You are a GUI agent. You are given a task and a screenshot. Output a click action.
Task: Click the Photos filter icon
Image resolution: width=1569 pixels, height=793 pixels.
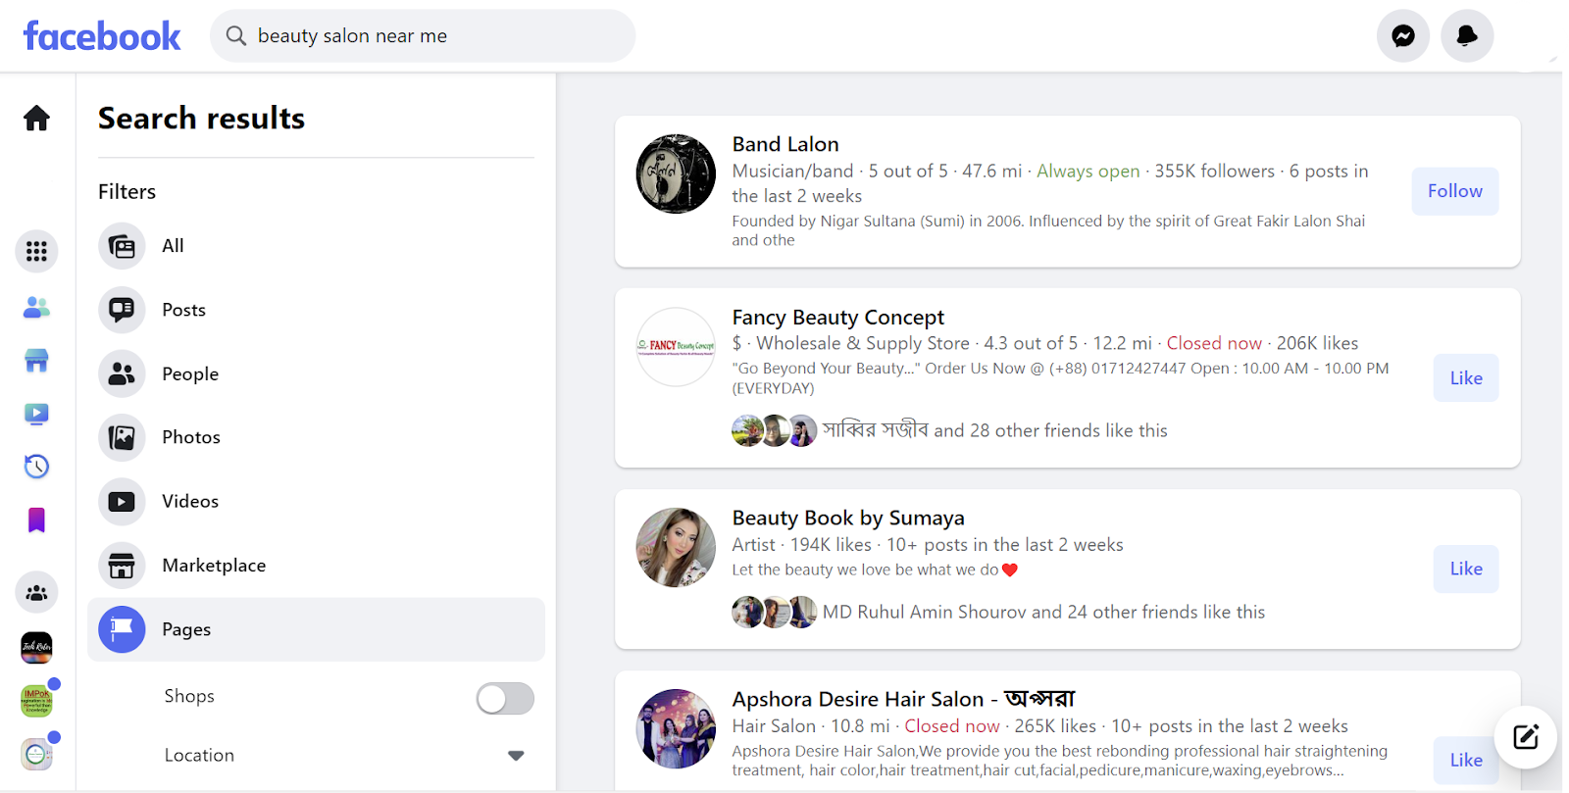[122, 437]
